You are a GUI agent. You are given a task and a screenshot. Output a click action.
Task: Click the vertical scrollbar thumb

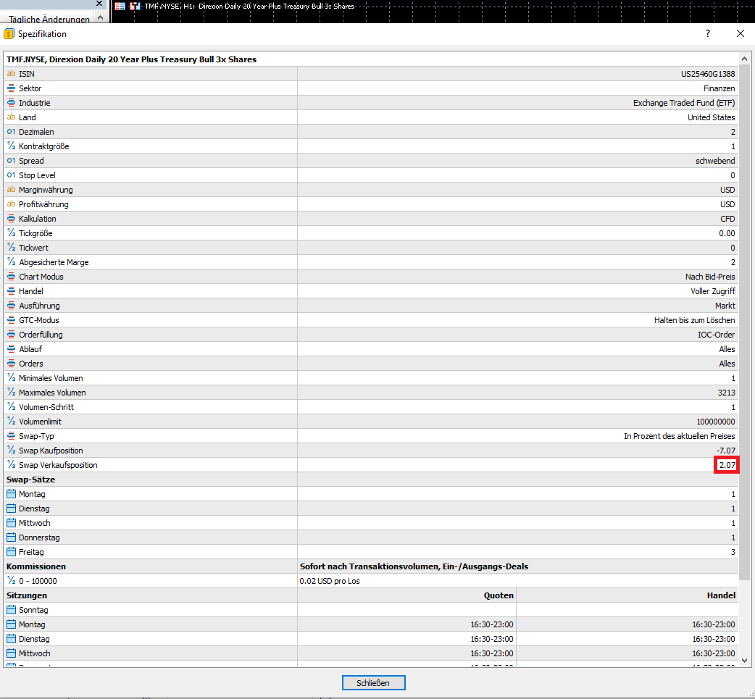pos(744,322)
